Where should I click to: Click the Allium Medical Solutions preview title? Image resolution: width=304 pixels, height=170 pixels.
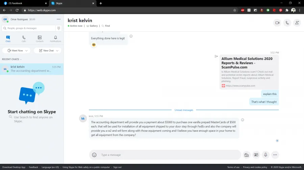[x=247, y=63]
